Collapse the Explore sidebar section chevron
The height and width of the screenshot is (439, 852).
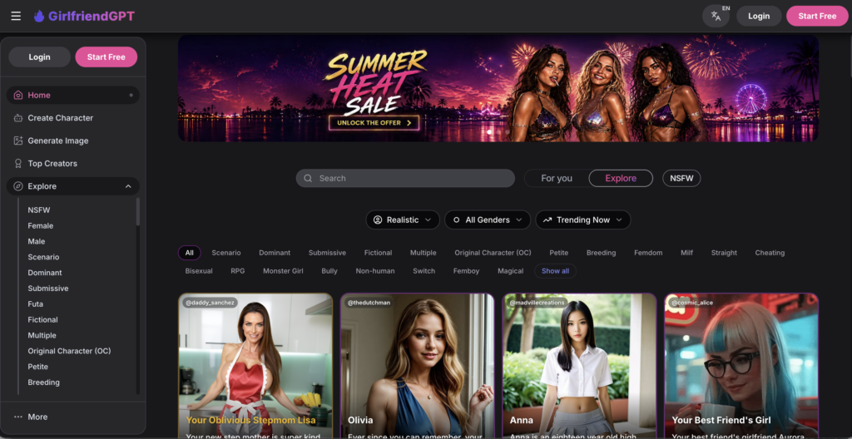128,186
